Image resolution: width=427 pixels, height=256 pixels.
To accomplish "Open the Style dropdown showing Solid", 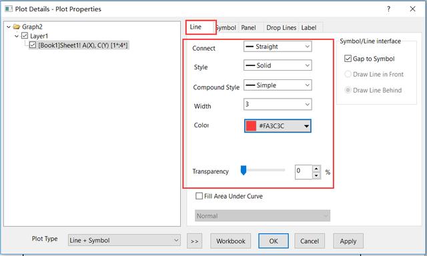I will [278, 65].
